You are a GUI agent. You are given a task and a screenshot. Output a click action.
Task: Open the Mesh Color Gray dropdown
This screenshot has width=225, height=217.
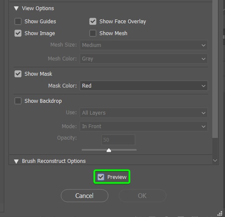144,59
